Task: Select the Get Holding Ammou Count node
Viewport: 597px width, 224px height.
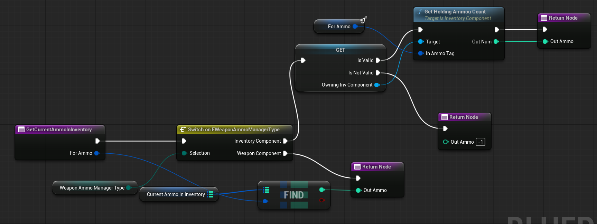Action: (x=455, y=12)
